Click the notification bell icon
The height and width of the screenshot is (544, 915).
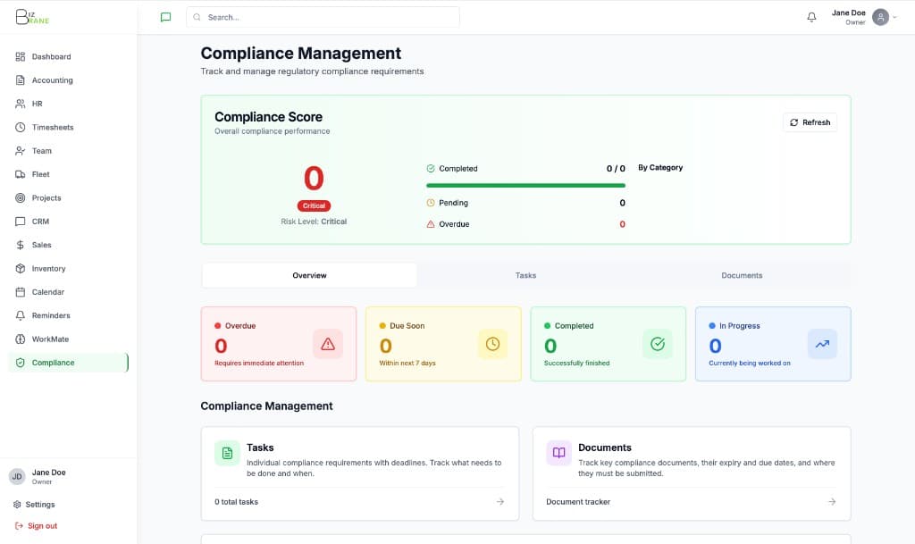[810, 16]
